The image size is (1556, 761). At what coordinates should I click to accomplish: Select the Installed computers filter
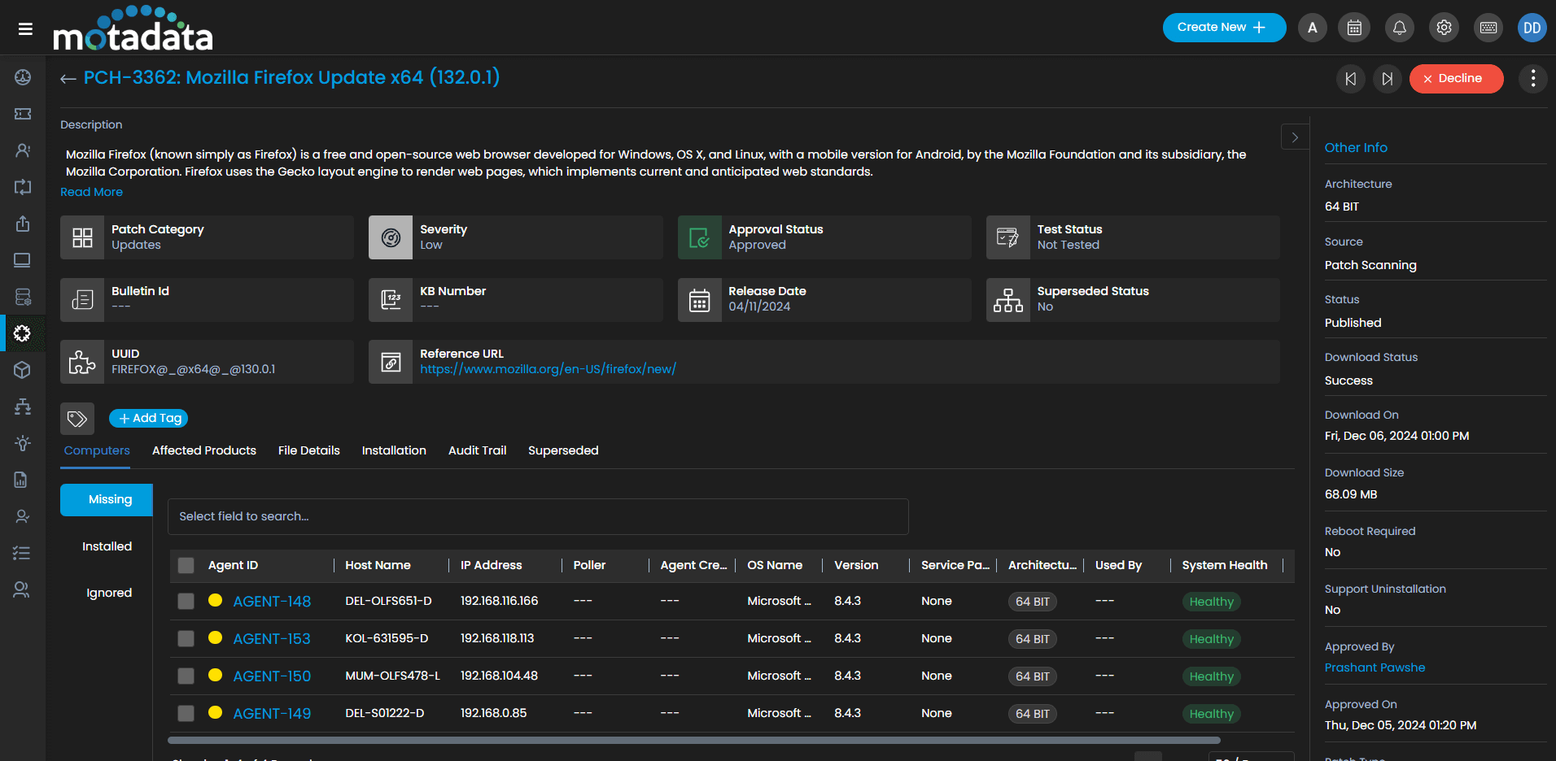click(107, 546)
